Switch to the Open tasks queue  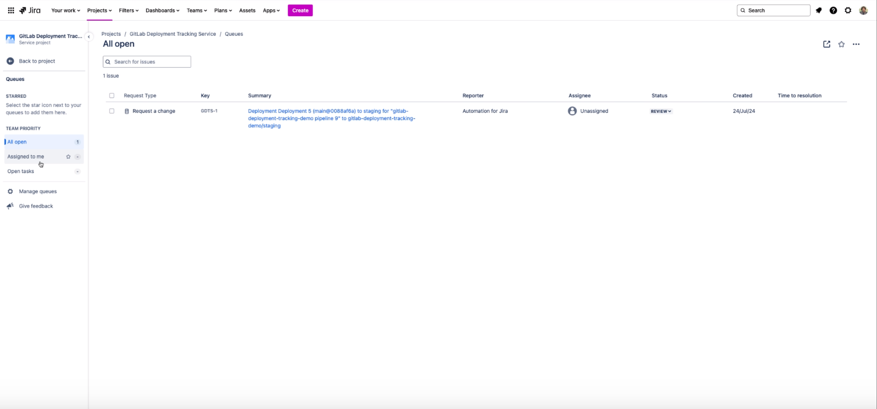click(21, 171)
